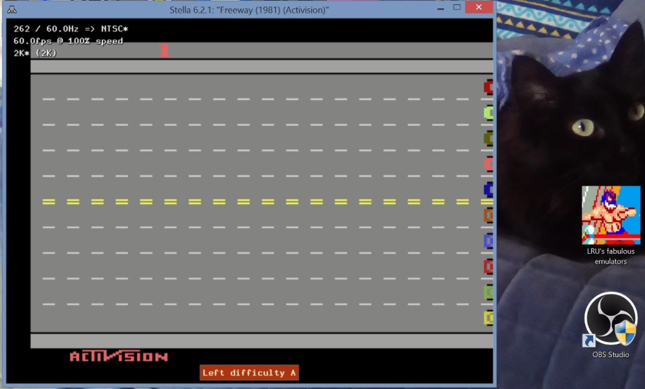Click the '60.0fps @ 100% speed' text
This screenshot has height=389, width=645.
coord(68,41)
